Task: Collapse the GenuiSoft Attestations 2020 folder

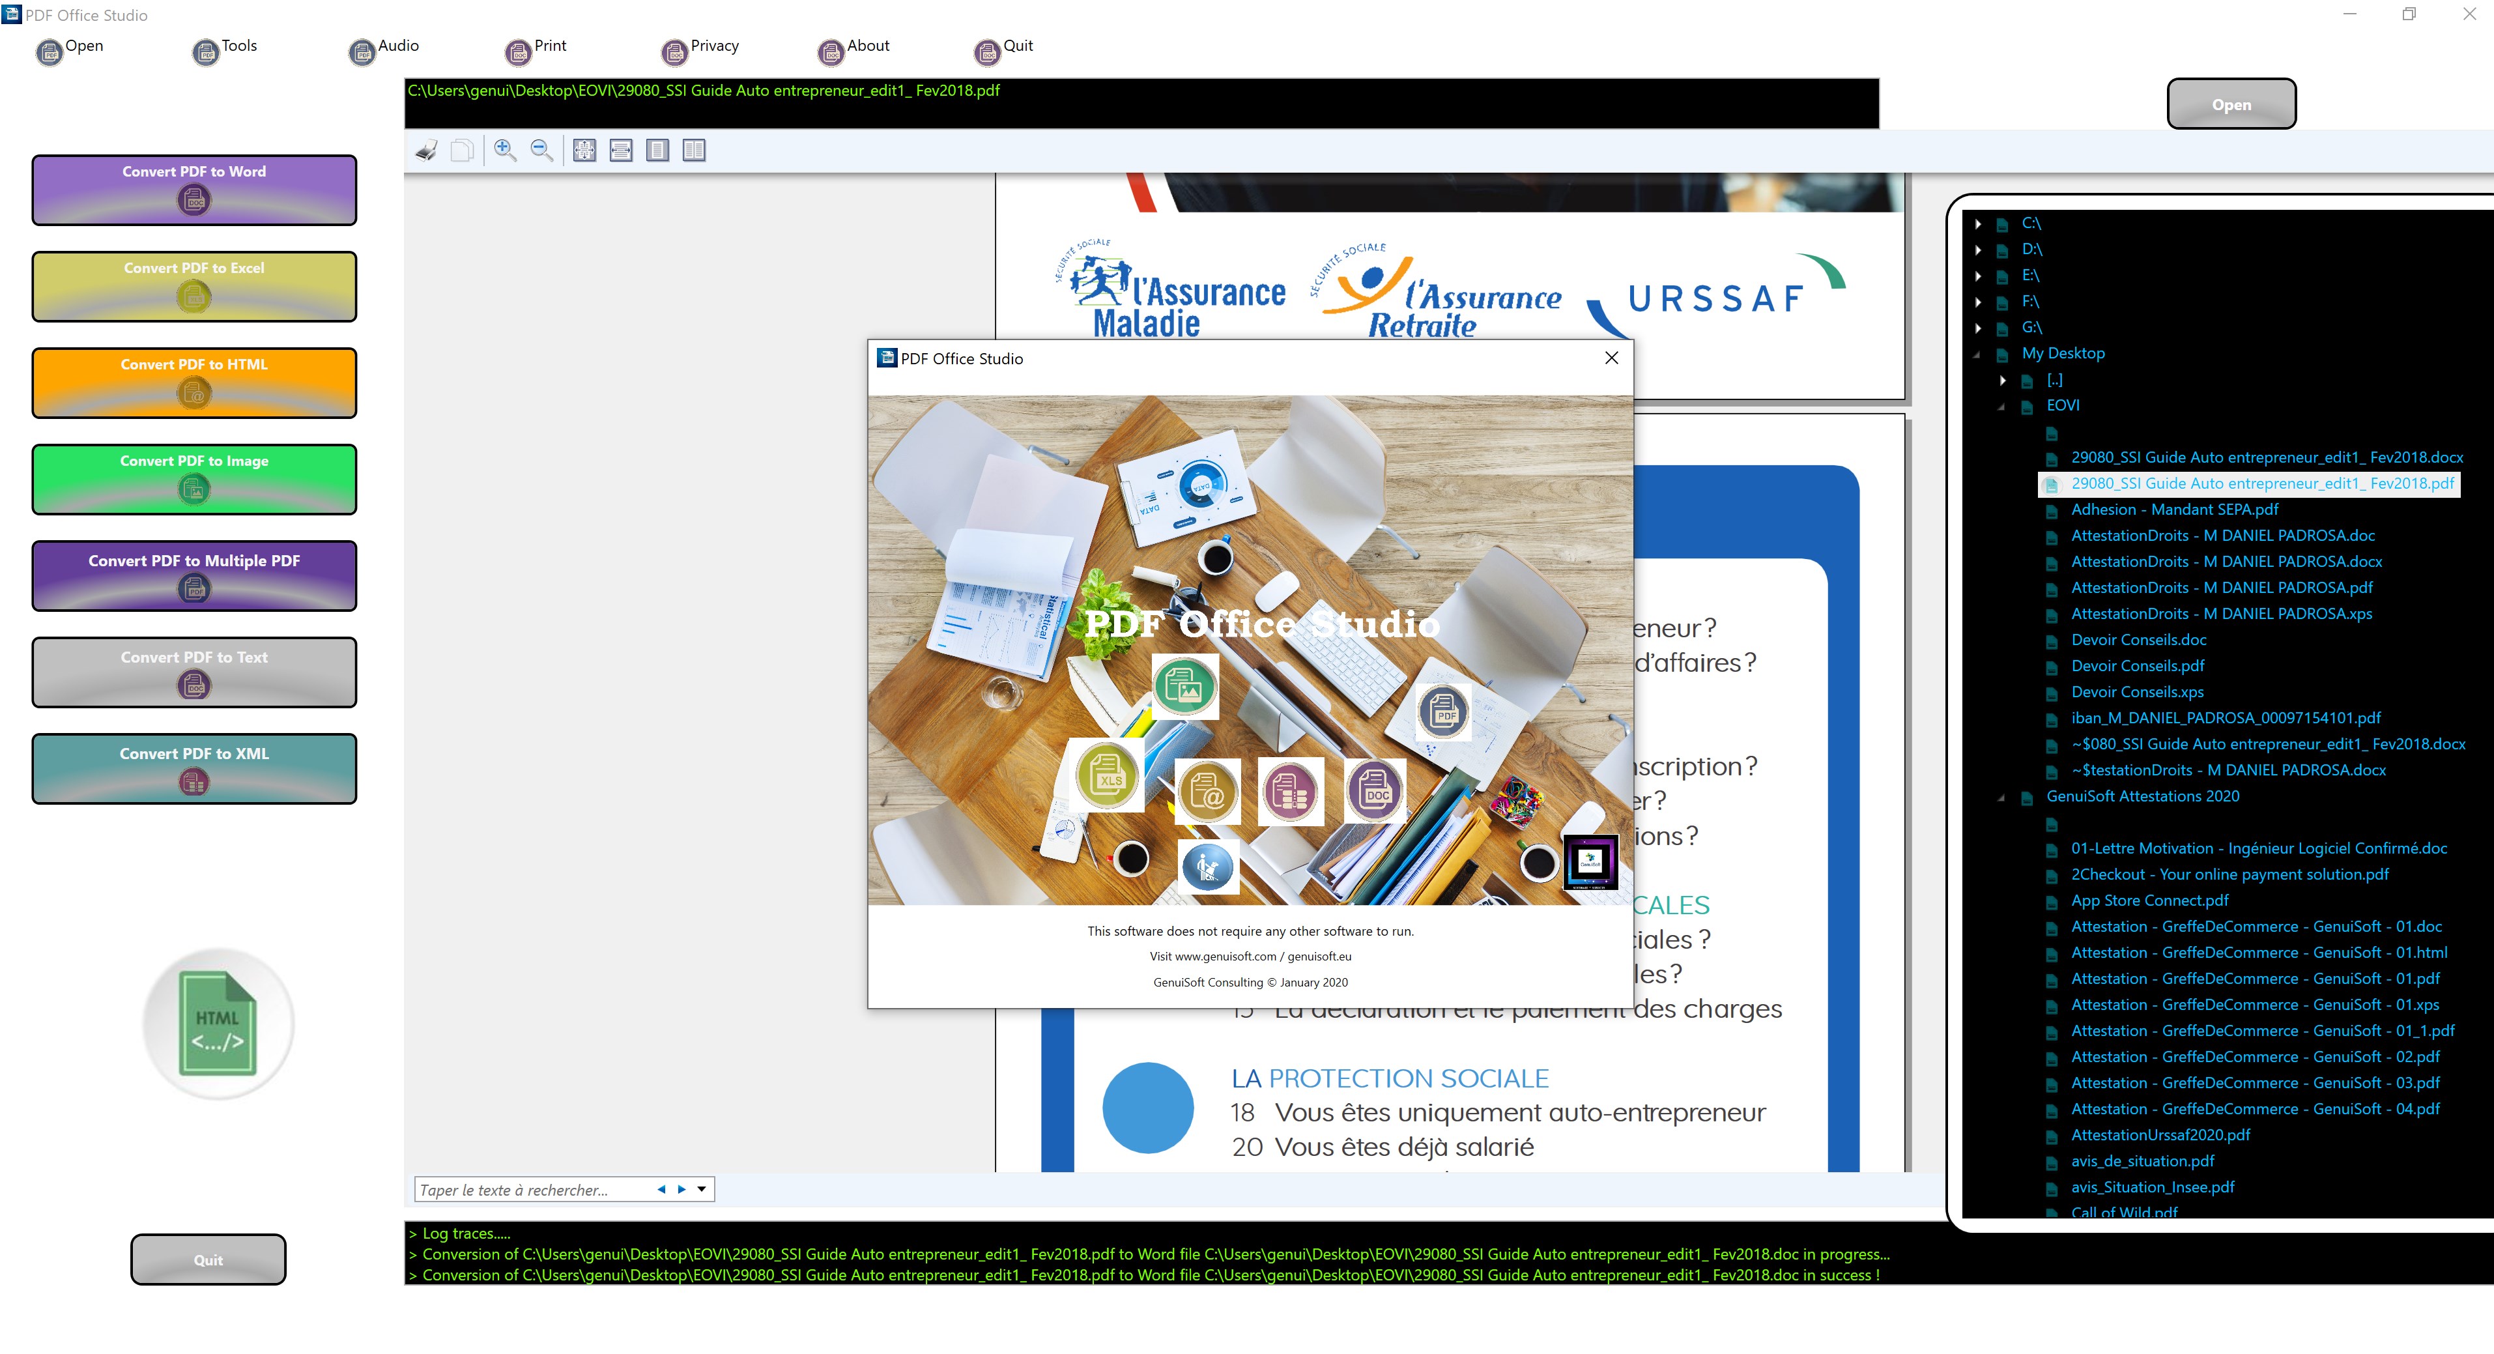Action: (2001, 797)
